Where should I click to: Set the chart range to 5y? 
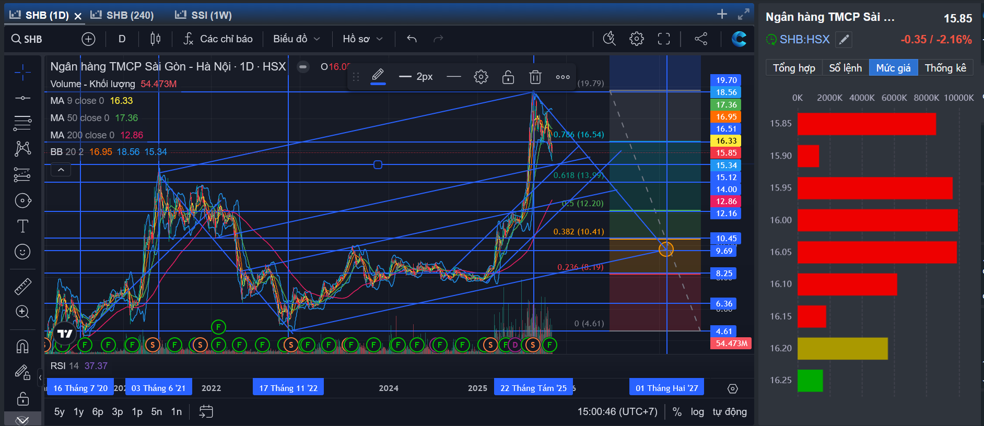point(60,411)
